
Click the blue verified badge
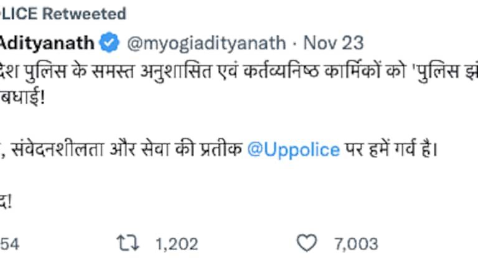110,43
